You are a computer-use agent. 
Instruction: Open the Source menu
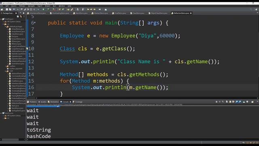[x=14, y=6]
